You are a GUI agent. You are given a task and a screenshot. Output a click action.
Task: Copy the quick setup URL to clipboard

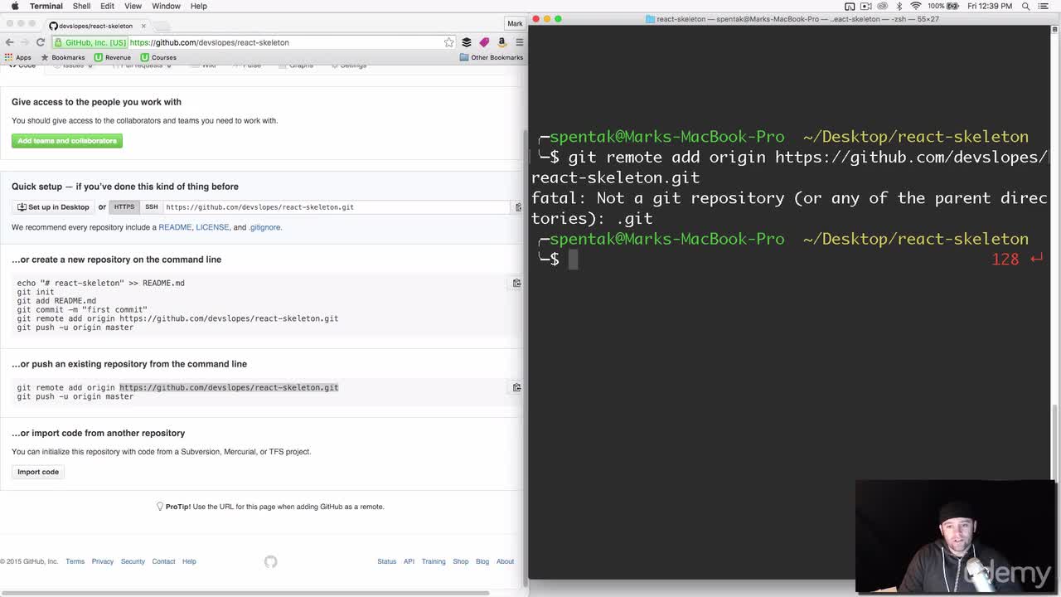518,206
